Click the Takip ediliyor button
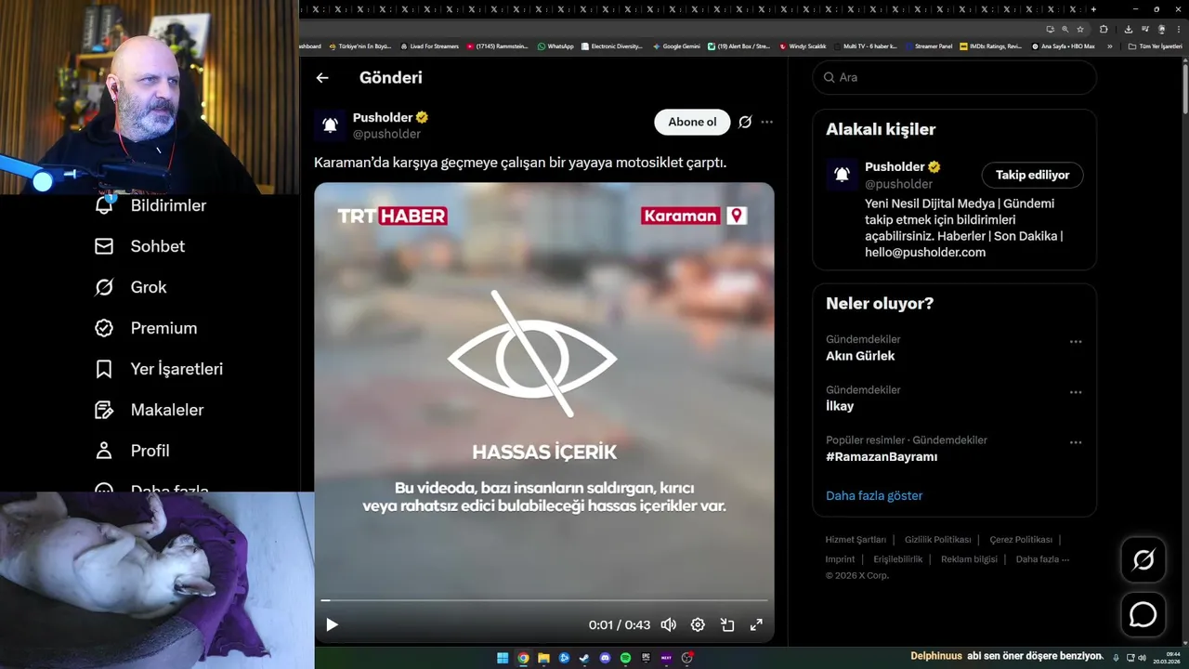The width and height of the screenshot is (1189, 669). point(1032,175)
